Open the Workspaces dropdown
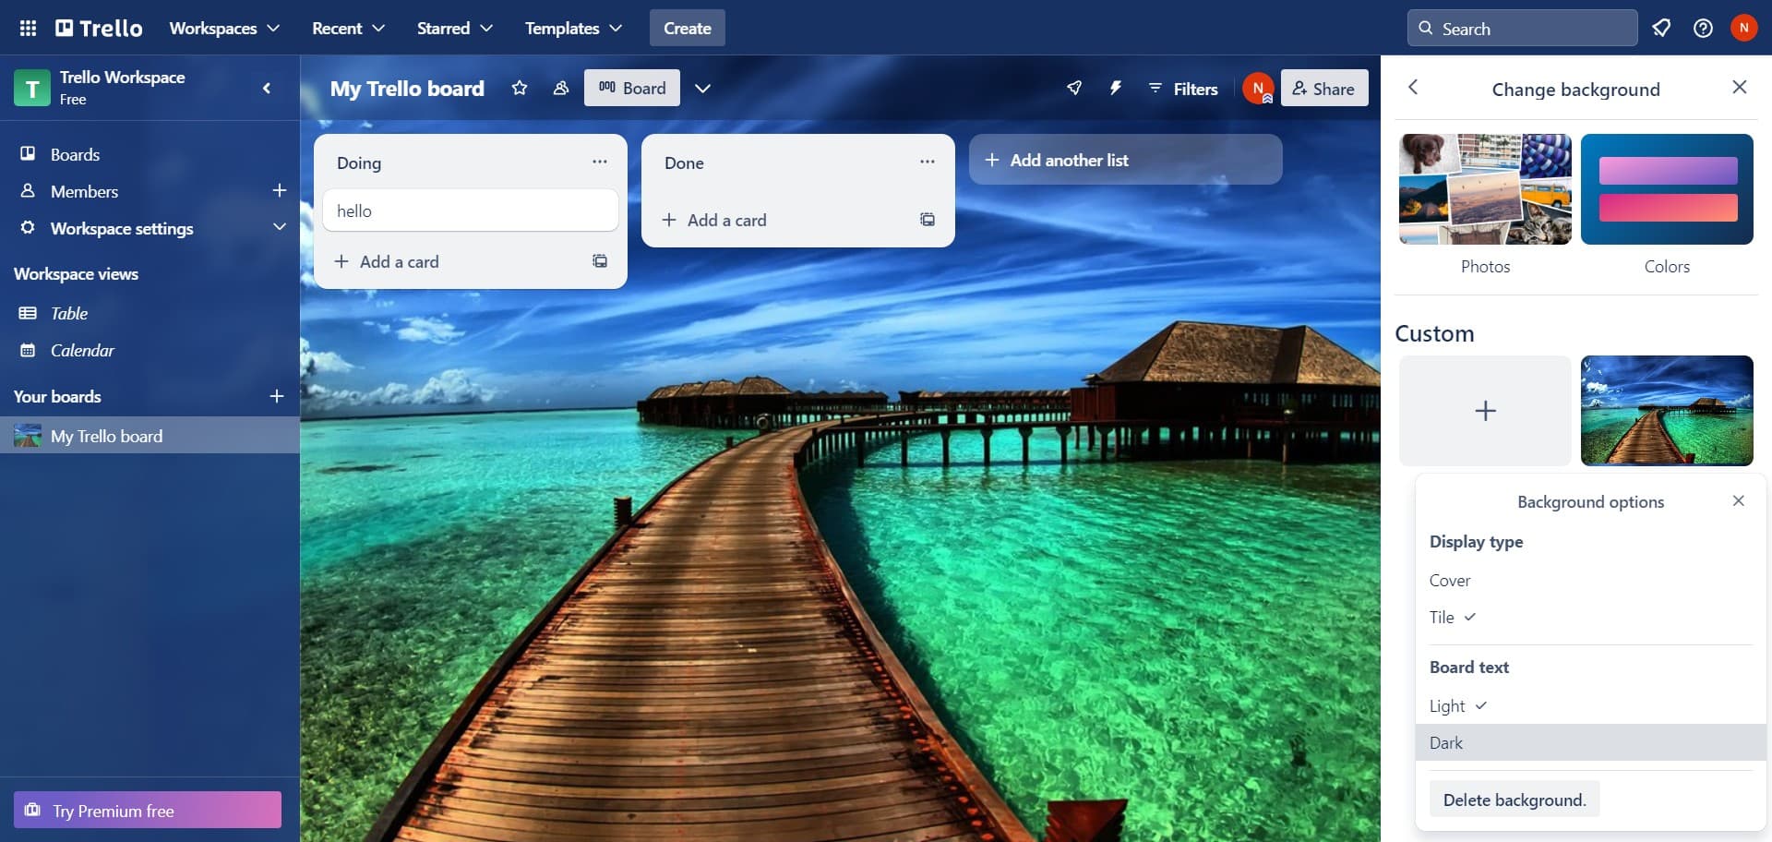The image size is (1772, 842). click(223, 28)
